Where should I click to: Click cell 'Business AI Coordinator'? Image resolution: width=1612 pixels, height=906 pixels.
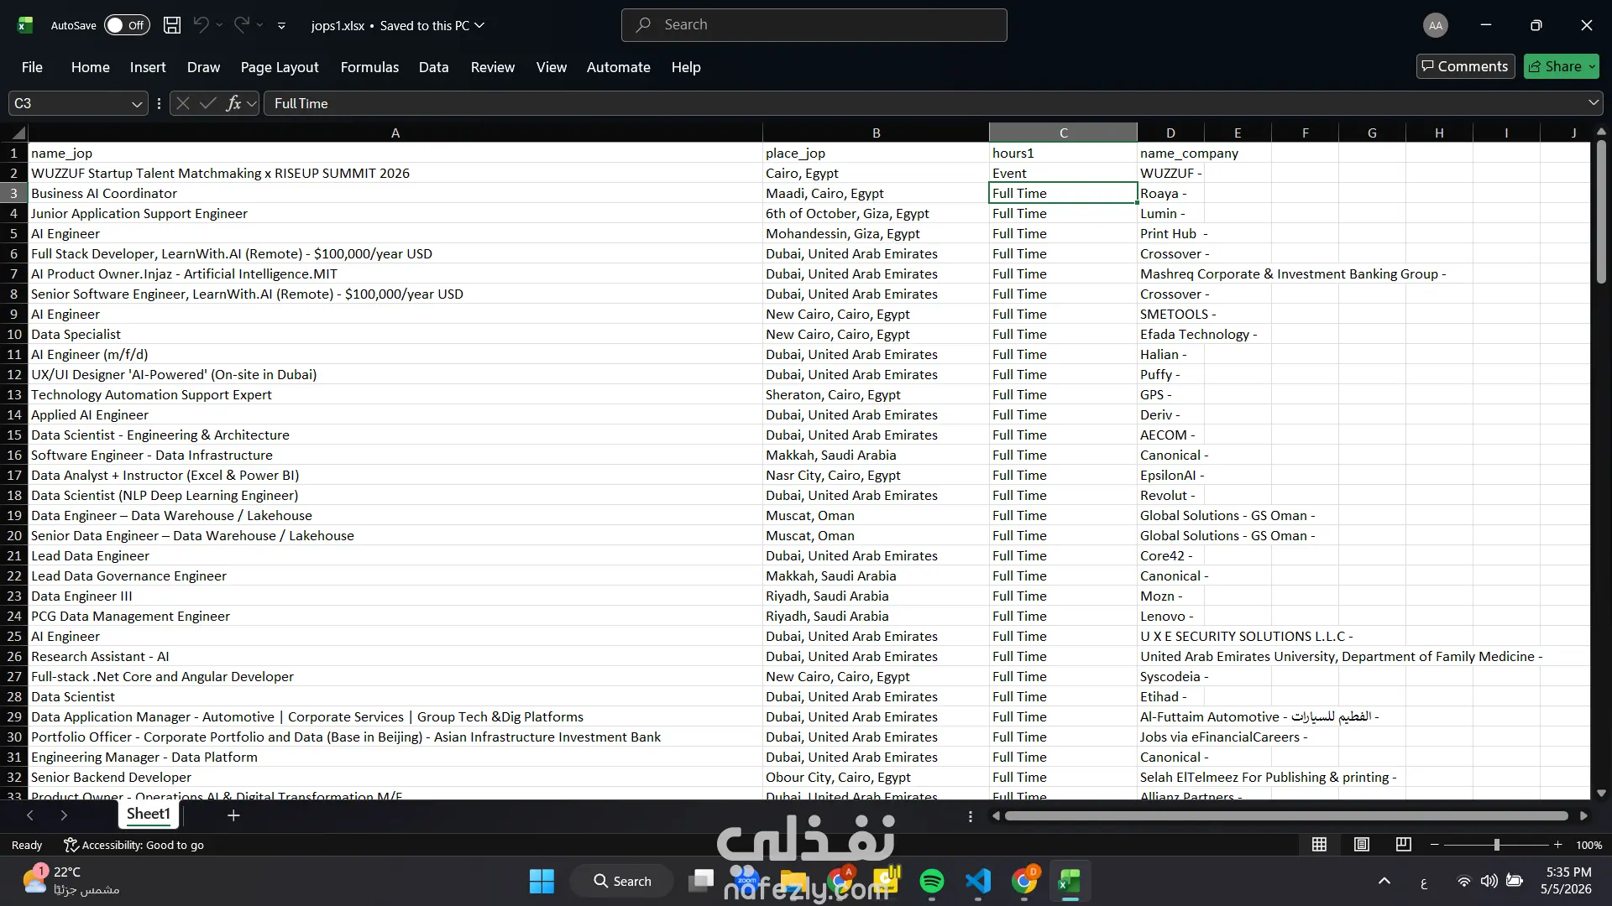[395, 193]
